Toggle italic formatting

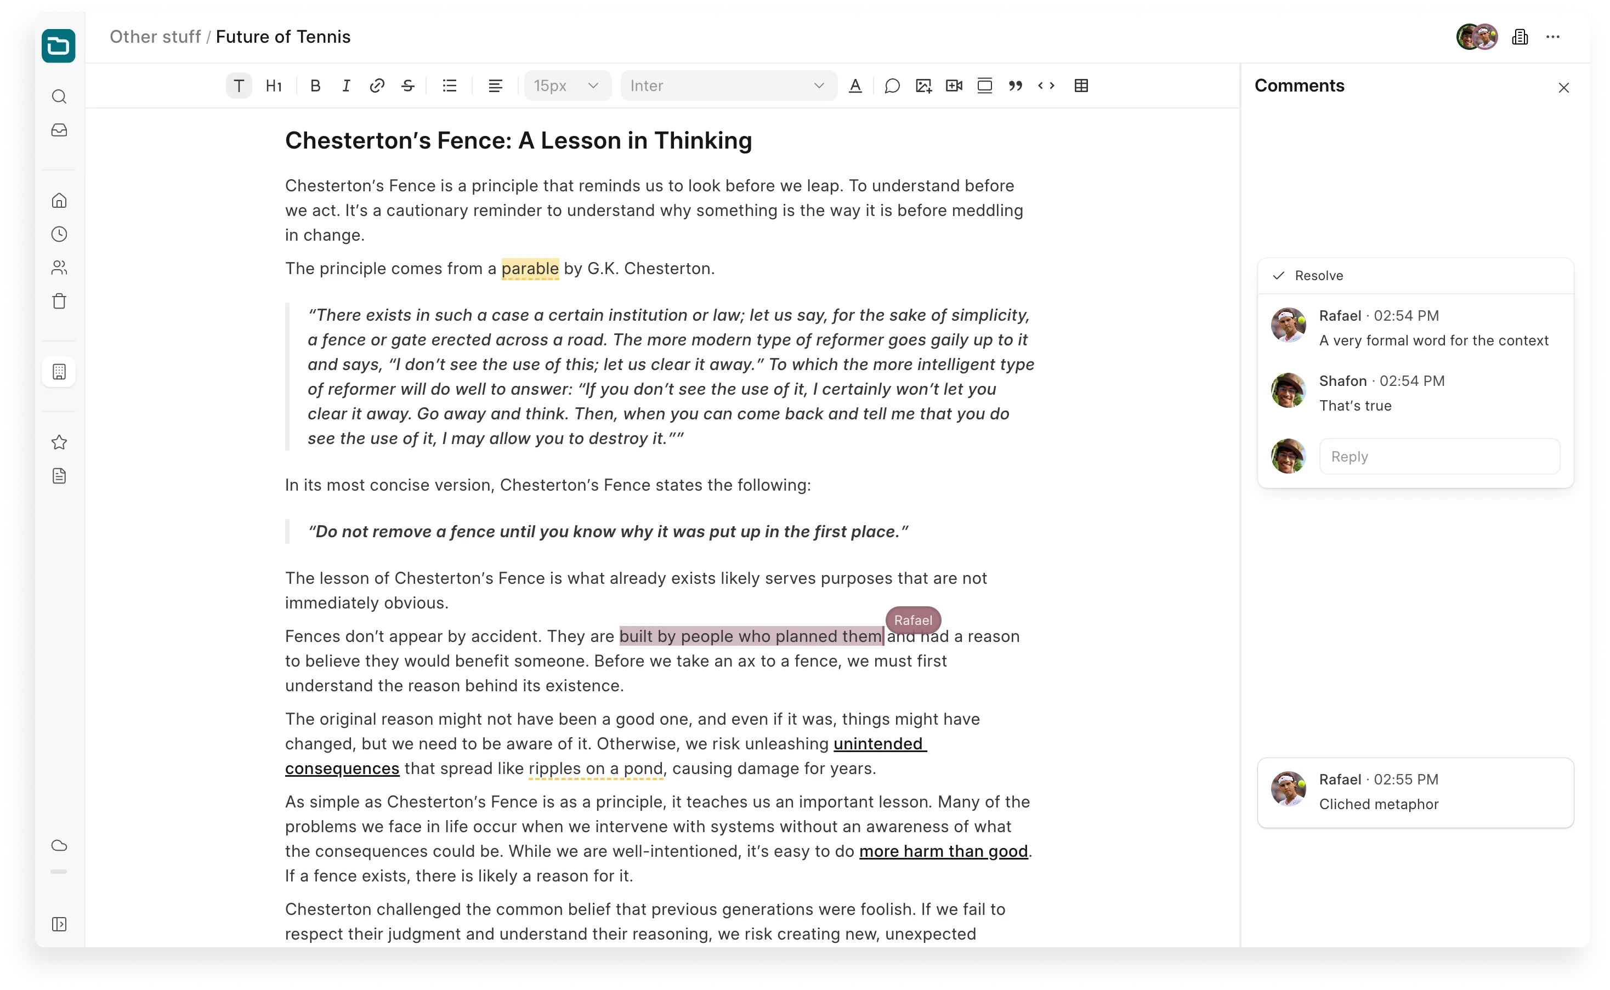(346, 86)
